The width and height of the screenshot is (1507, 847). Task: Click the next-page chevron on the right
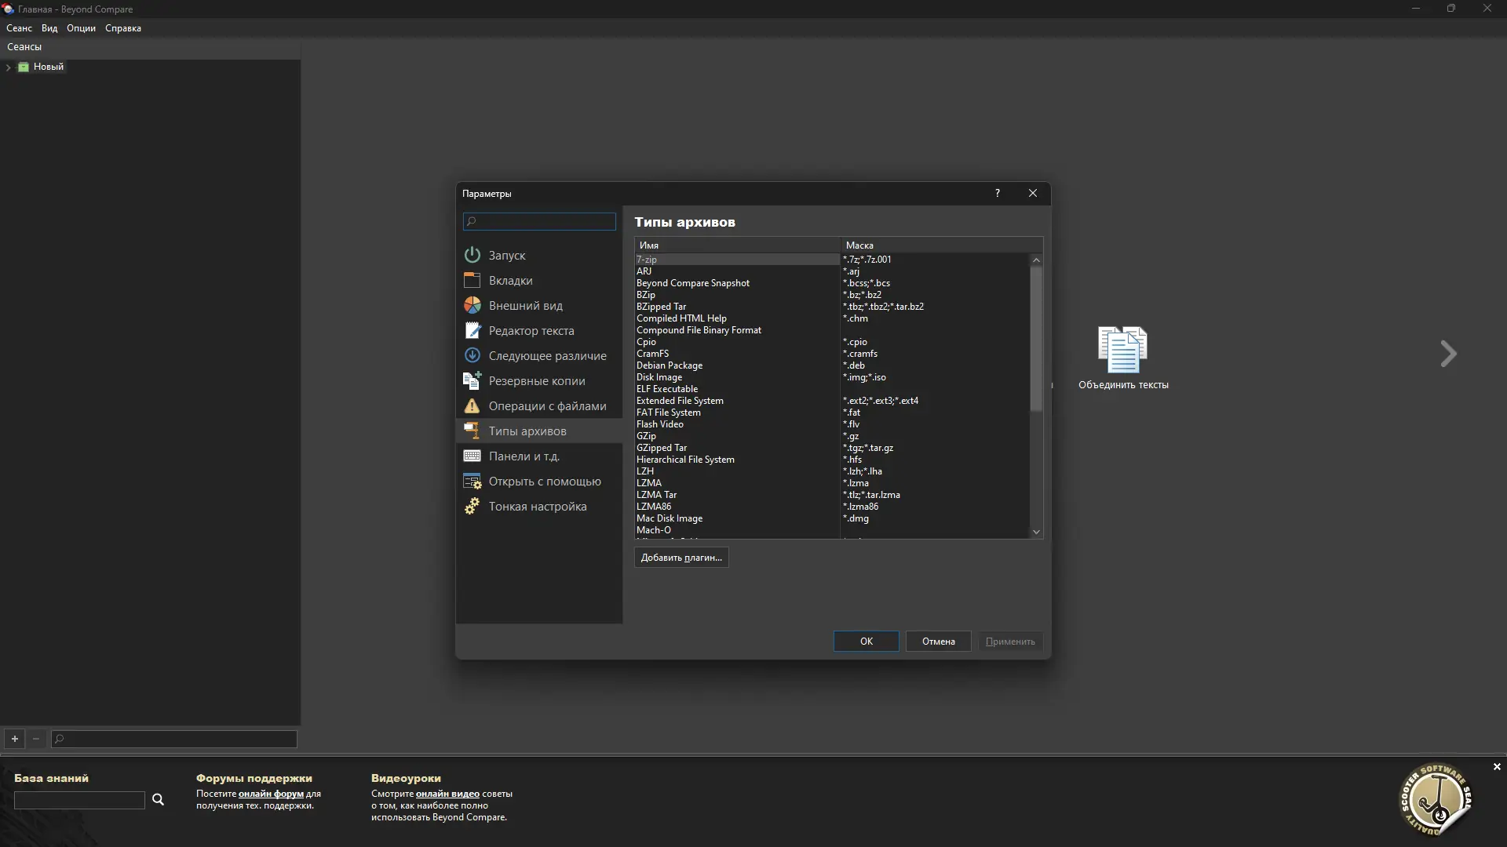coord(1448,354)
